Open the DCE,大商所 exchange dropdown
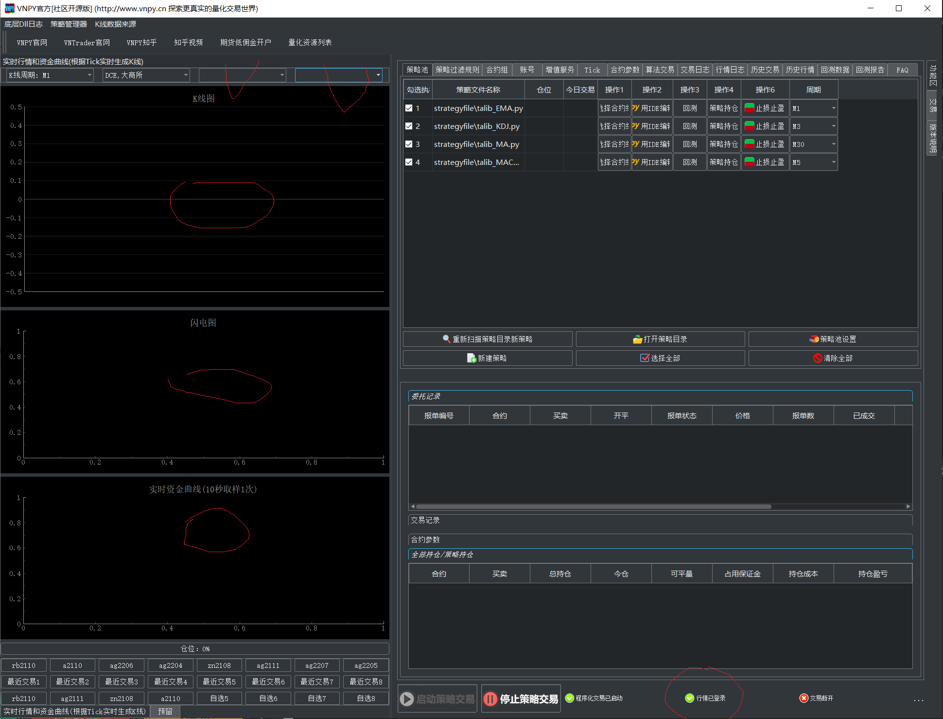The width and height of the screenshot is (943, 719). (146, 75)
